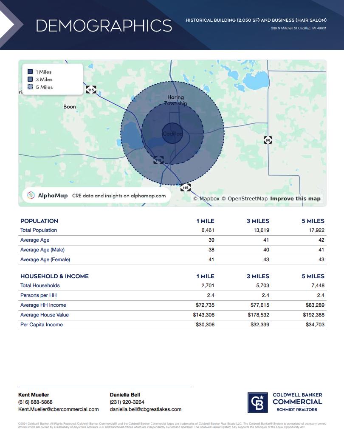Viewport: 344px width, 448px height.
Task: Click the households value 7,448
Action: (318, 285)
